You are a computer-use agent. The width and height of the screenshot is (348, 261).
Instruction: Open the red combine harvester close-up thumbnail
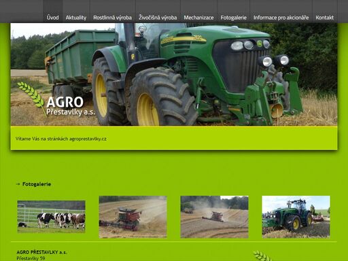pyautogui.click(x=133, y=217)
